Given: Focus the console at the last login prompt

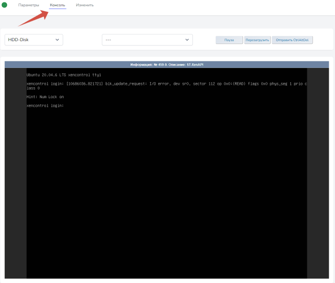Looking at the screenshot, I should tap(45, 105).
